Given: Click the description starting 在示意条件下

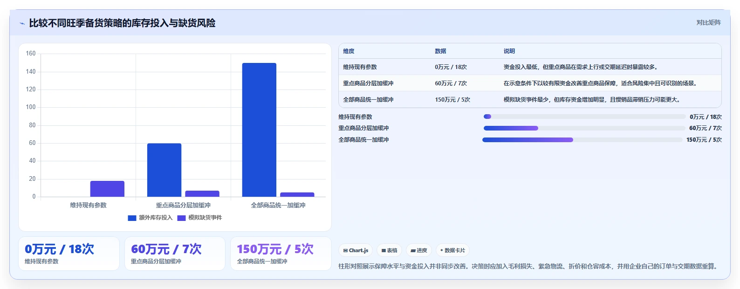Looking at the screenshot, I should 601,83.
